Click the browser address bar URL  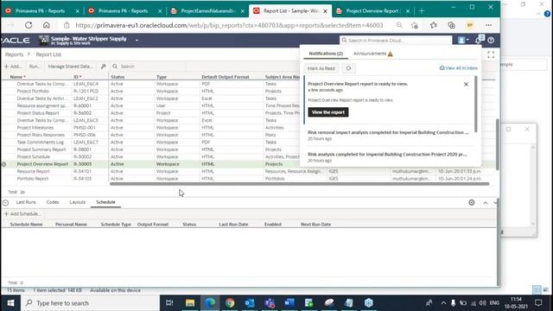click(x=229, y=25)
